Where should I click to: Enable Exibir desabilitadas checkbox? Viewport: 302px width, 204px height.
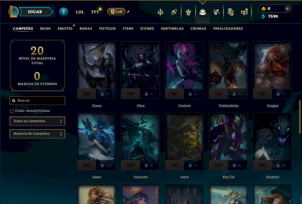12,111
